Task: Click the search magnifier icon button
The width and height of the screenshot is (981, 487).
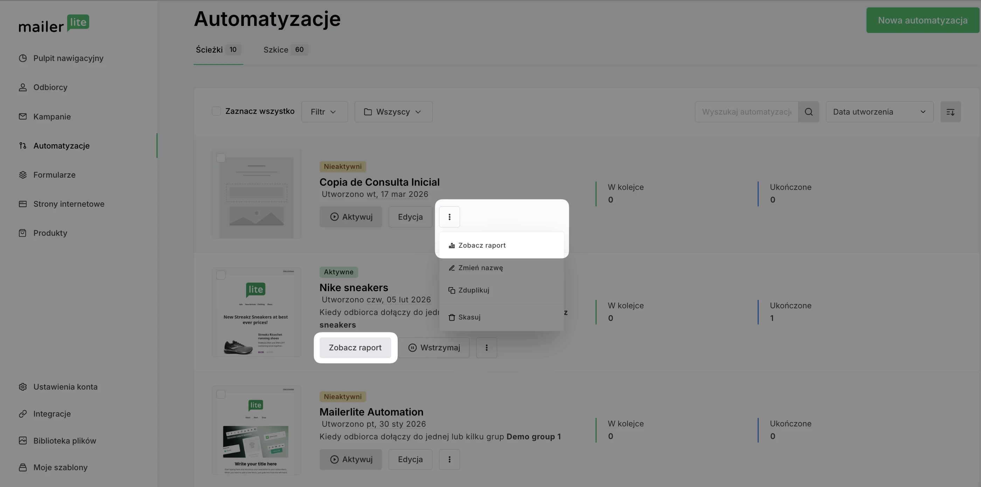Action: tap(808, 112)
